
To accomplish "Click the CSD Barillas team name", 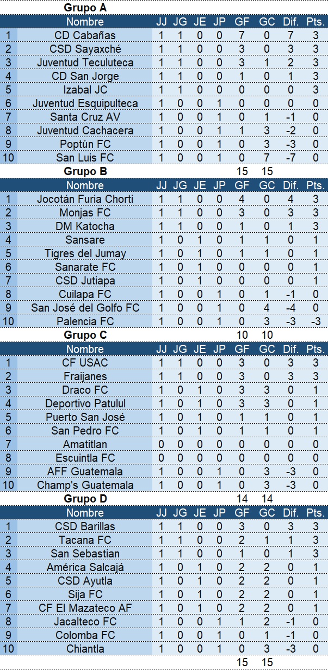I will pos(85,526).
